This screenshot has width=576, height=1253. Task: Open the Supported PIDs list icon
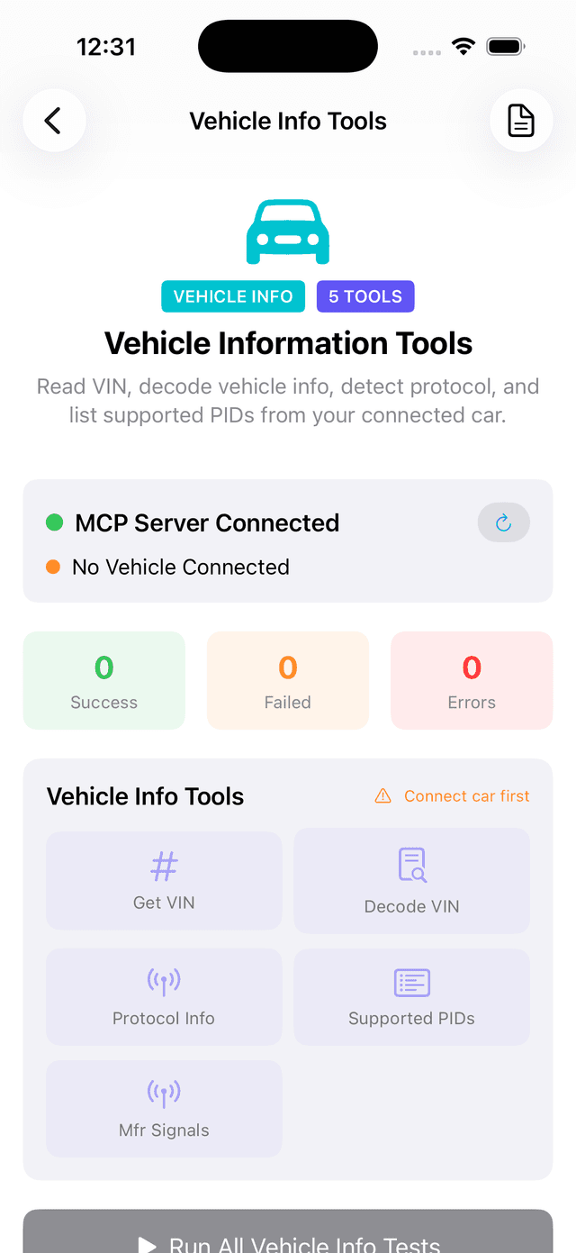click(411, 983)
